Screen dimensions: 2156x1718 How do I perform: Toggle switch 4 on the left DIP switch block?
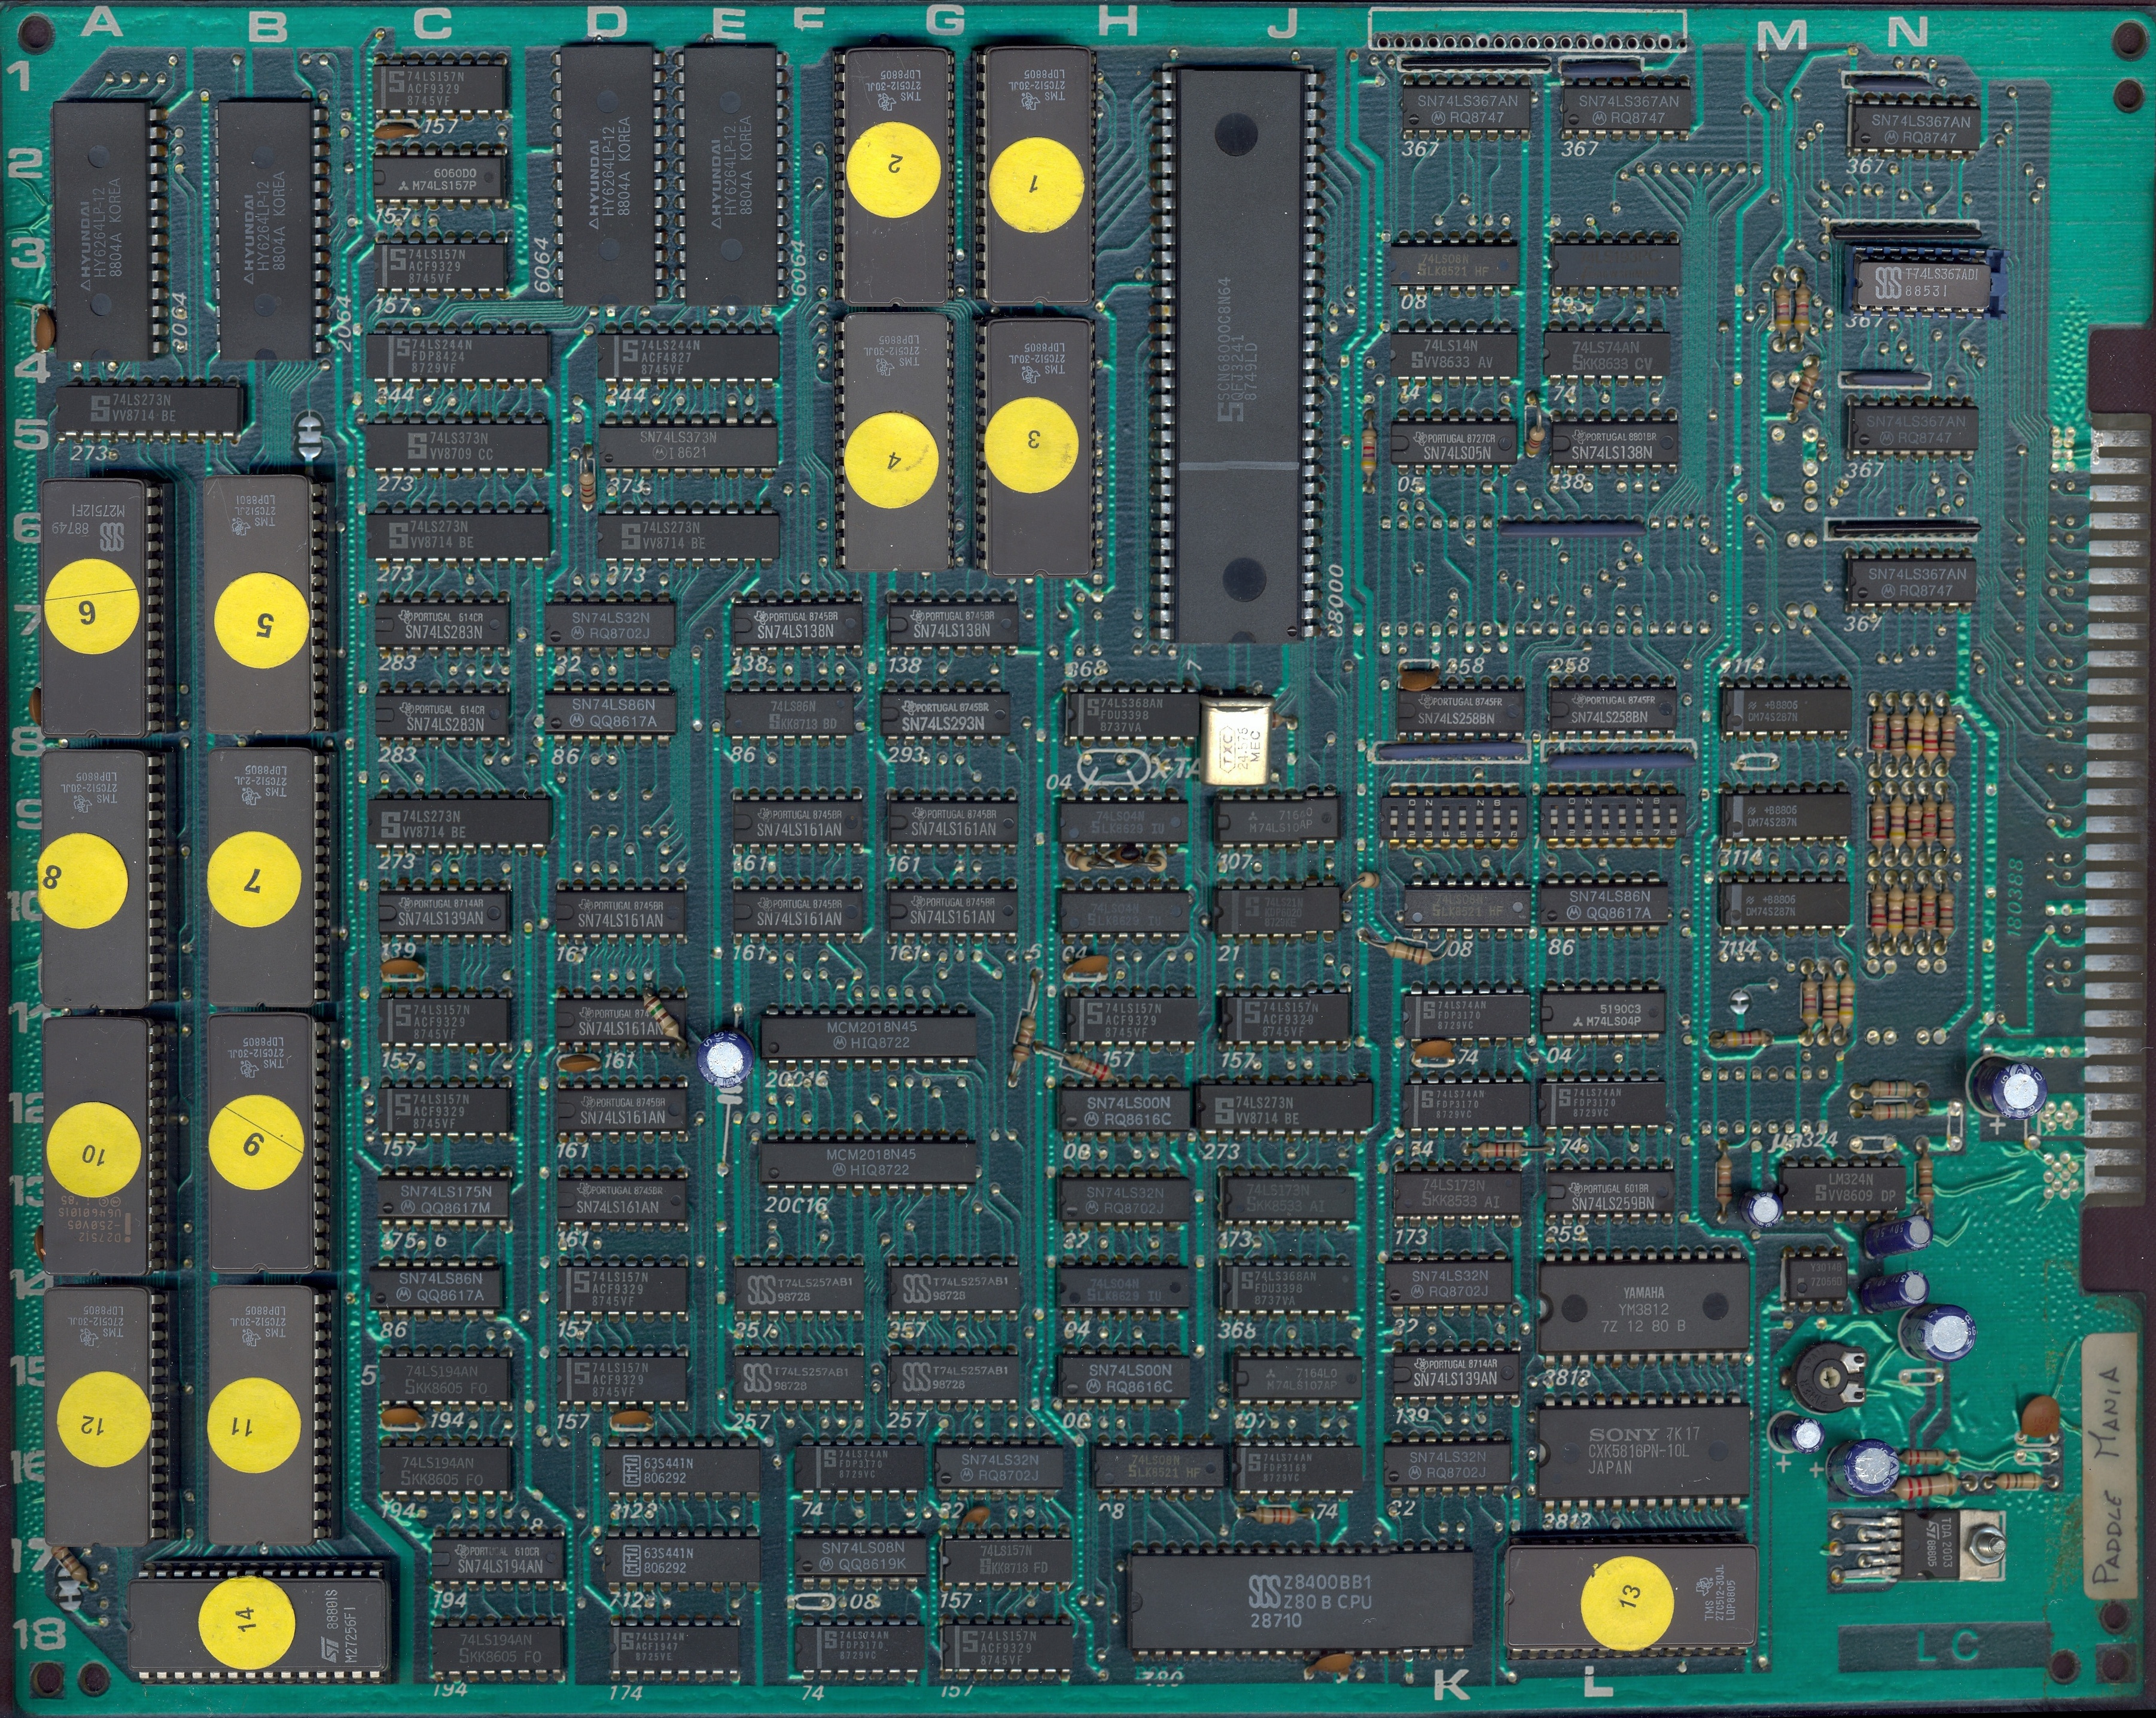point(1445,817)
